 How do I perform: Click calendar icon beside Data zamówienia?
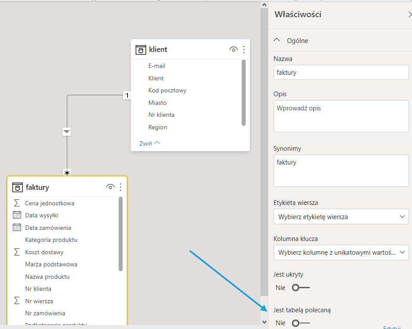pos(17,228)
